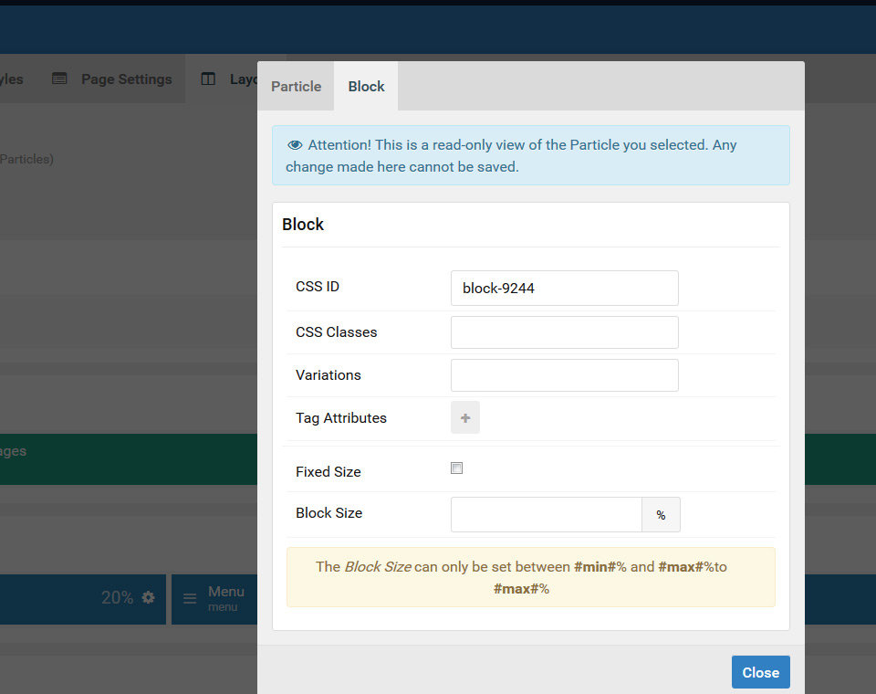The image size is (876, 694).
Task: Click the Block section heading
Action: point(303,225)
